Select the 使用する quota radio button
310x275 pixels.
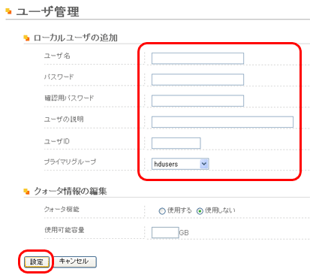pyautogui.click(x=162, y=211)
